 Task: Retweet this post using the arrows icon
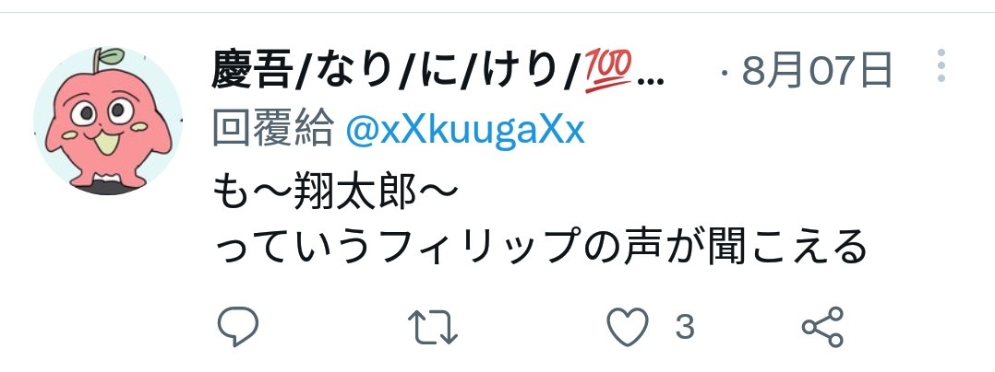click(432, 327)
